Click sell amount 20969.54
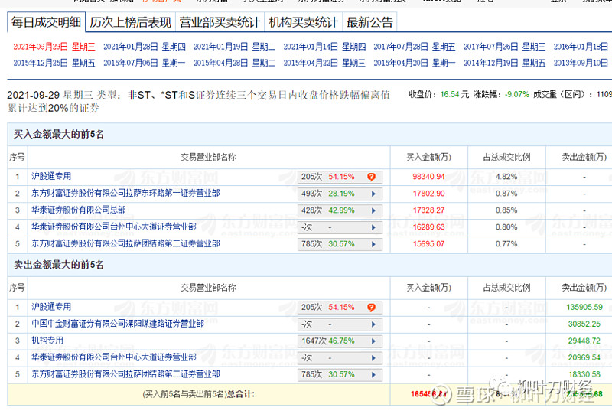 tap(584, 357)
